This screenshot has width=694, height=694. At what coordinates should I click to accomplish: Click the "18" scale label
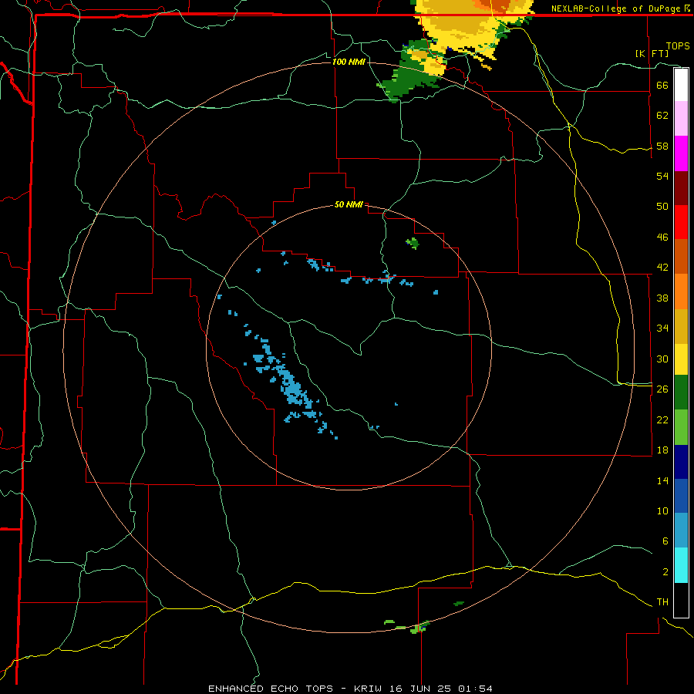(662, 450)
